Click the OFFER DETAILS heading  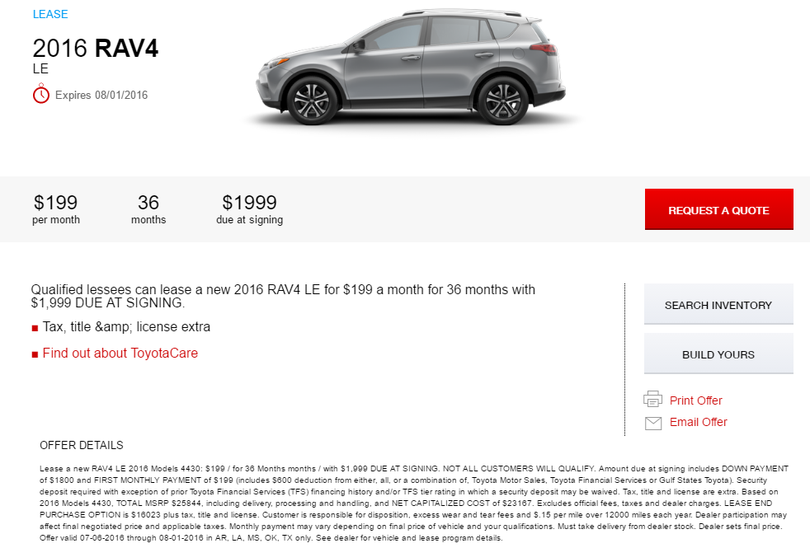(x=82, y=445)
